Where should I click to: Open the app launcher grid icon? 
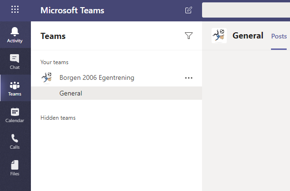[x=15, y=9]
